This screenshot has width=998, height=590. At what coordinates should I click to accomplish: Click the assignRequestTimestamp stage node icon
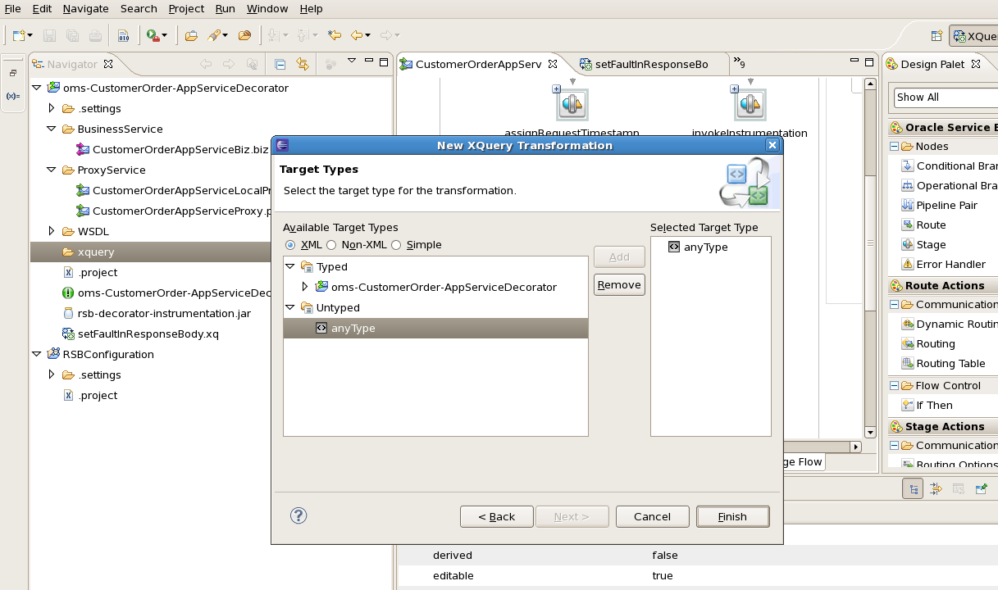[x=572, y=104]
